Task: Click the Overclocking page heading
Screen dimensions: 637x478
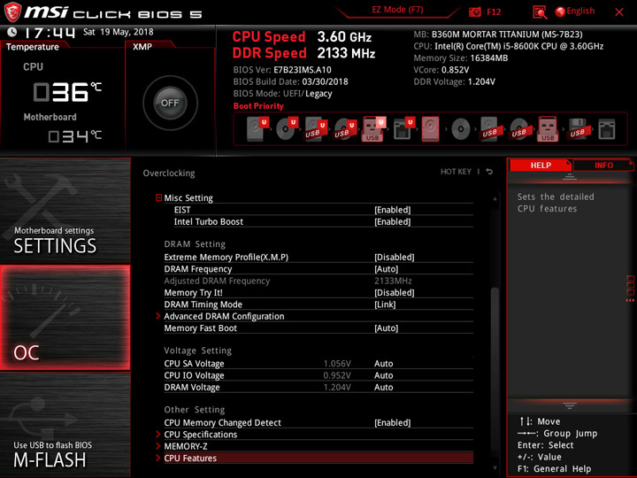Action: [169, 173]
